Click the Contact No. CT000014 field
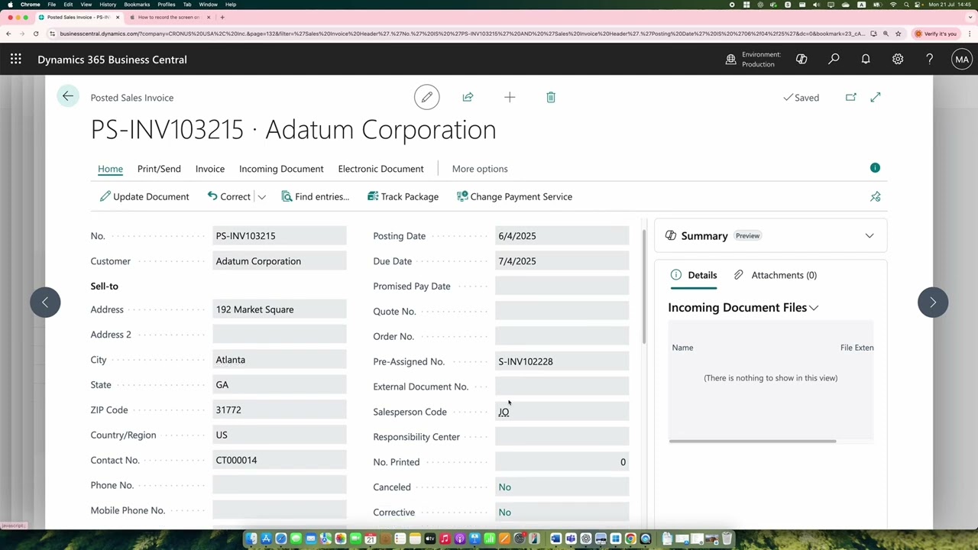978x550 pixels. [280, 460]
